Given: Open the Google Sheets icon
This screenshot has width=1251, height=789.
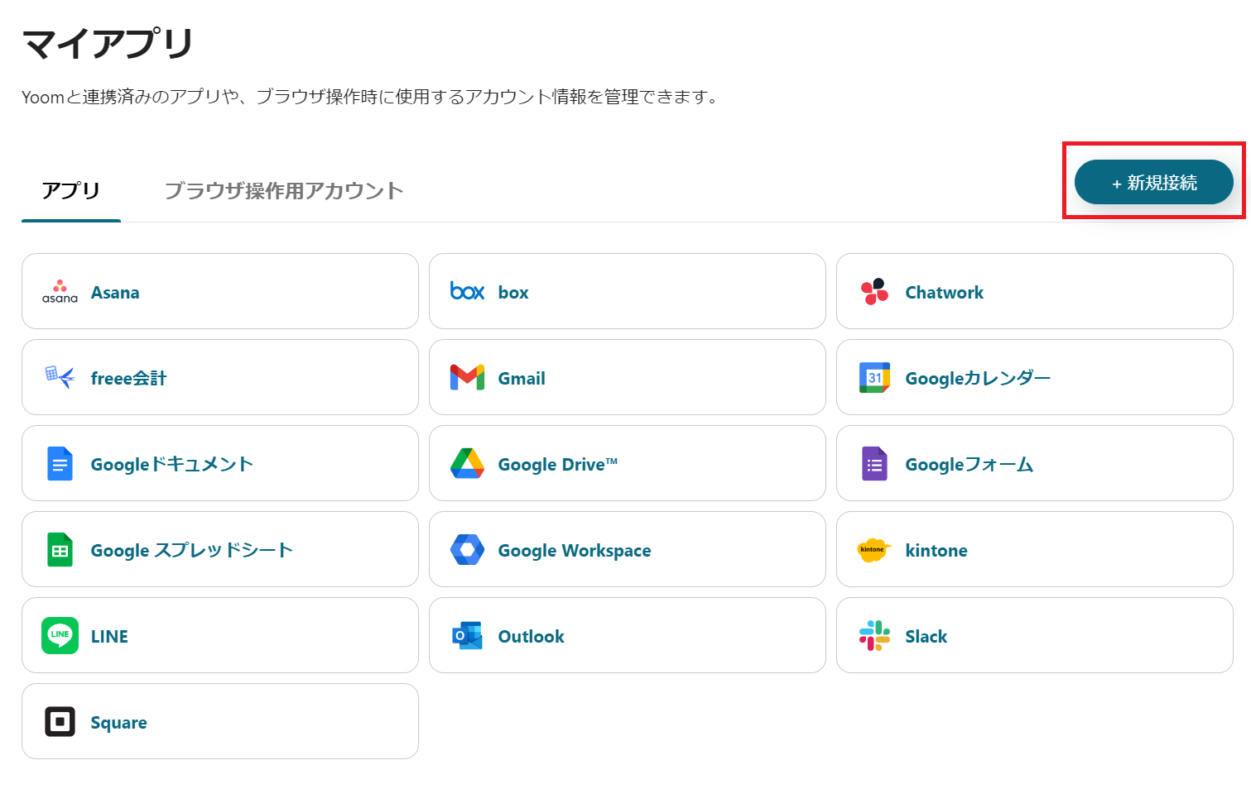Looking at the screenshot, I should [x=60, y=550].
